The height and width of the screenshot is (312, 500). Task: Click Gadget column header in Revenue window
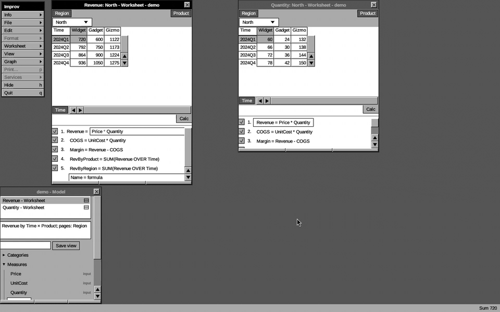click(96, 30)
